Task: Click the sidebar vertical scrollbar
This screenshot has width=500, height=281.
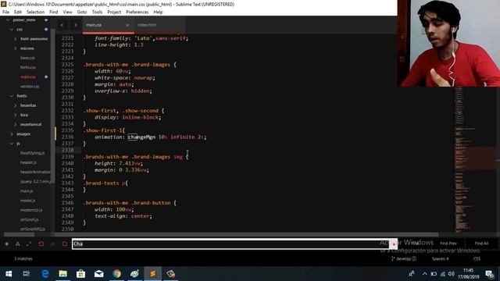Action: 52,105
